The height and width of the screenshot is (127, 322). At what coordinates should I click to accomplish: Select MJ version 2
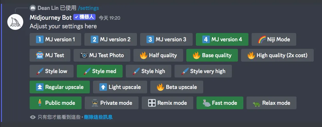[111, 39]
